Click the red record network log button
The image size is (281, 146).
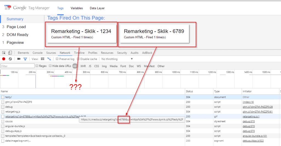tap(4, 59)
